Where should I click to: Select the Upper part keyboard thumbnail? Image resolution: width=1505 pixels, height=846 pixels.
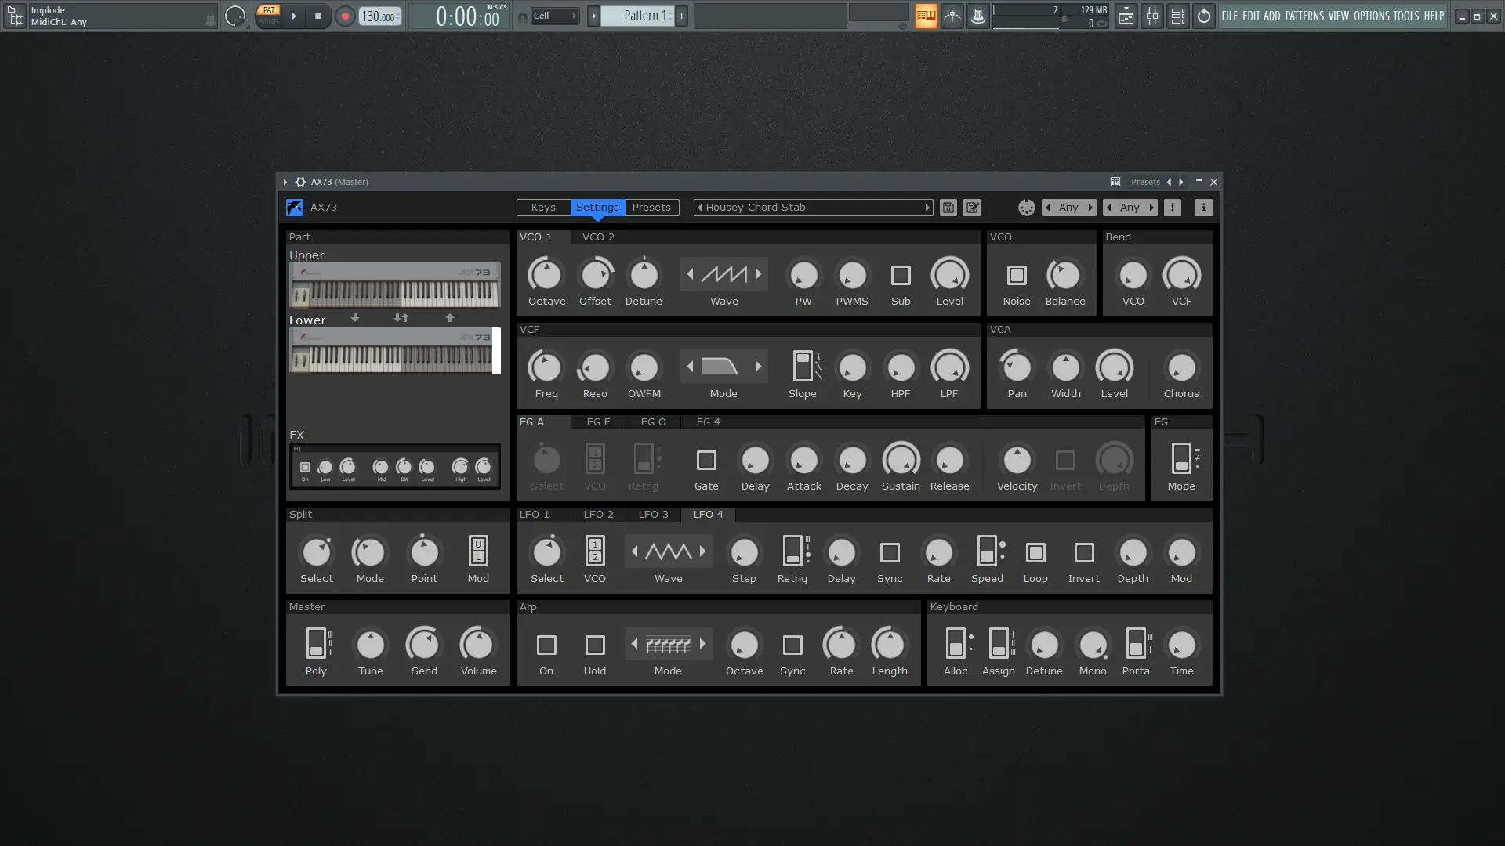[395, 284]
